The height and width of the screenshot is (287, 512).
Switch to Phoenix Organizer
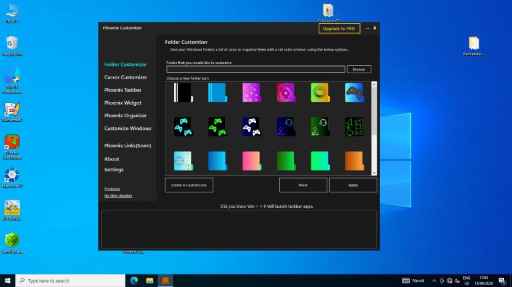point(125,115)
